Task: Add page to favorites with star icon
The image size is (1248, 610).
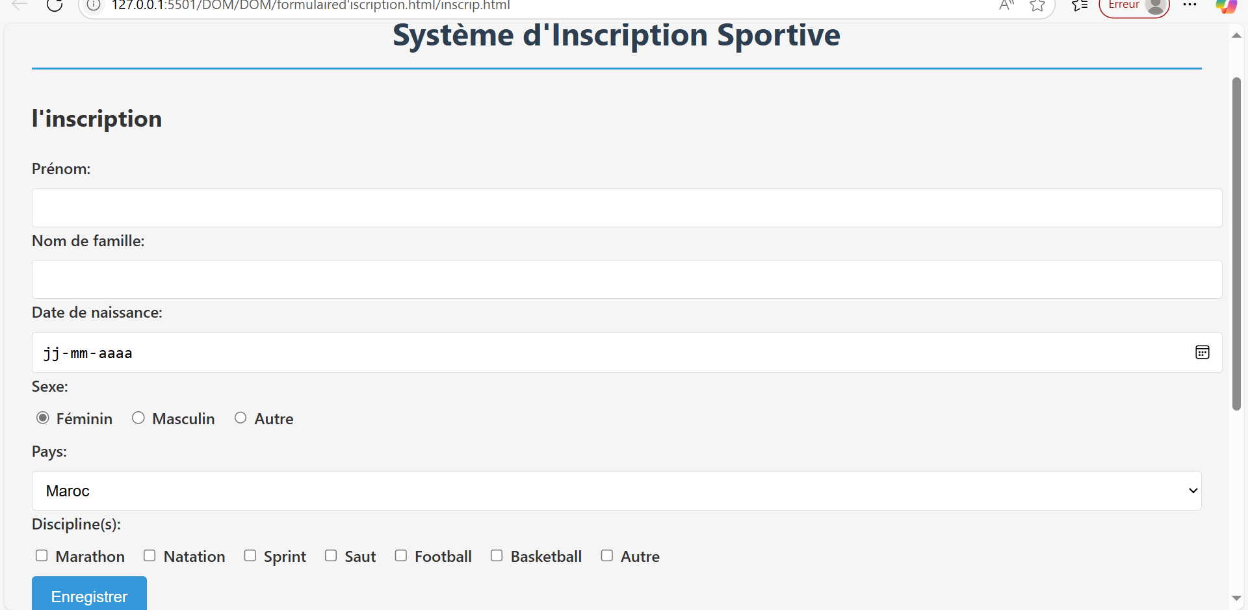Action: coord(1037,5)
